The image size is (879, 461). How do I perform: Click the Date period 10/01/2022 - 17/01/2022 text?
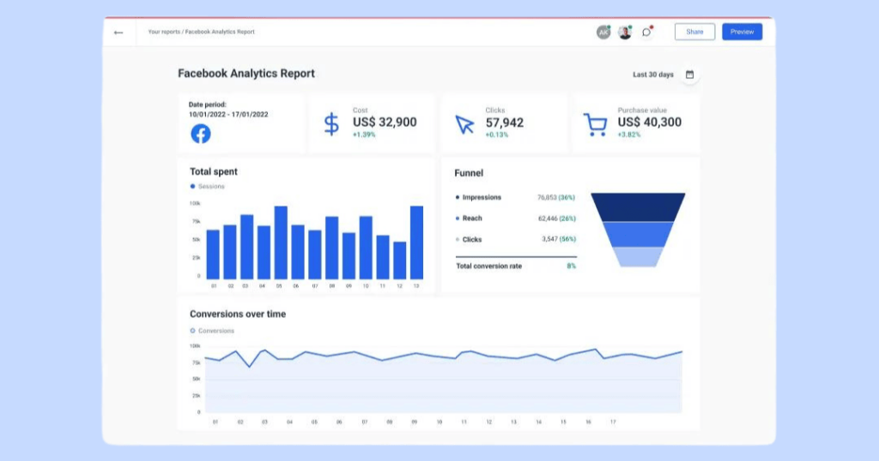click(x=228, y=109)
